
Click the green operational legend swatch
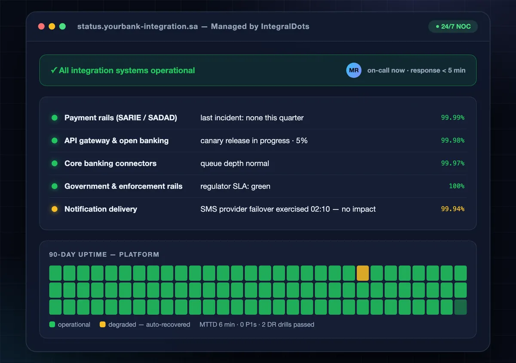[52, 324]
